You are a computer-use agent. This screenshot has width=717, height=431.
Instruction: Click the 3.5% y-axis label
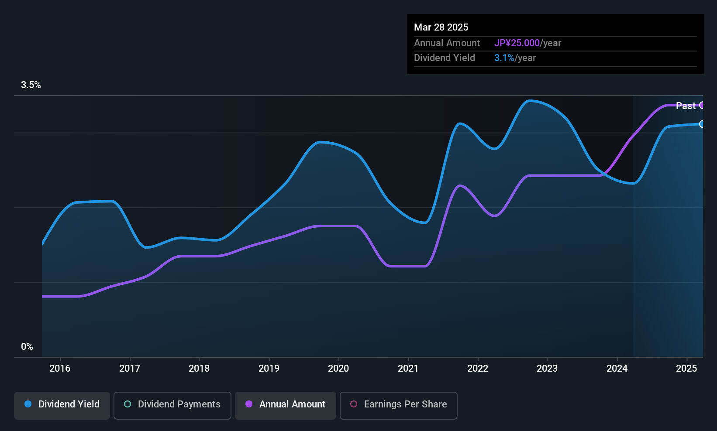[x=31, y=85]
